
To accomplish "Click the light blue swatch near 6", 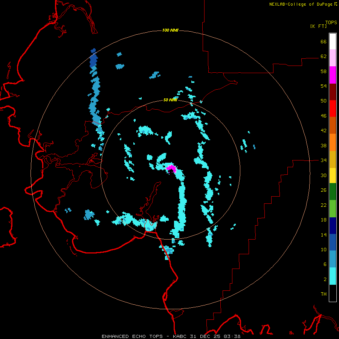I will pyautogui.click(x=333, y=259).
